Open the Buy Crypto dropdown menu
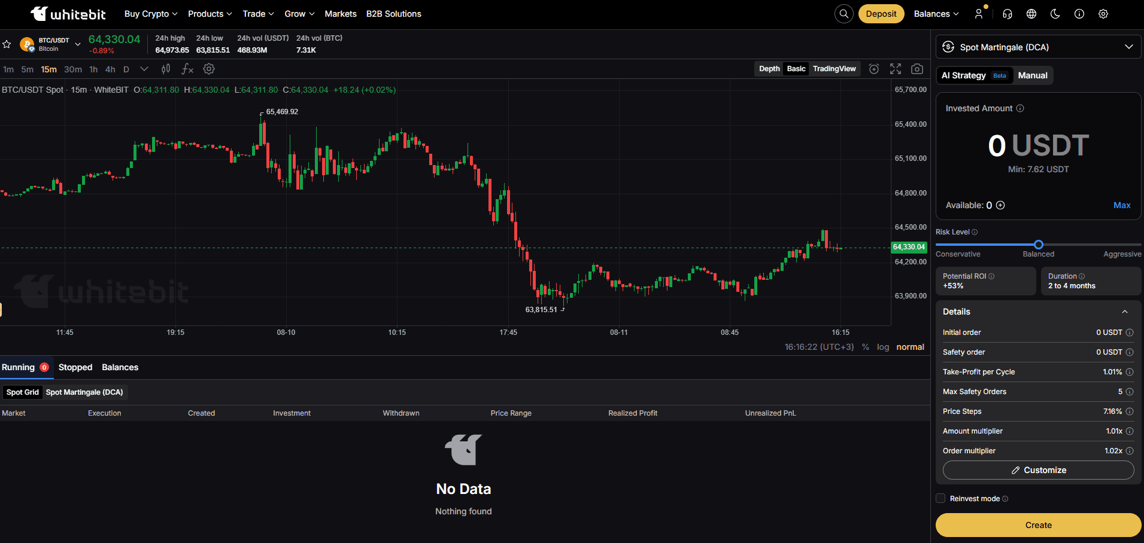 (151, 14)
